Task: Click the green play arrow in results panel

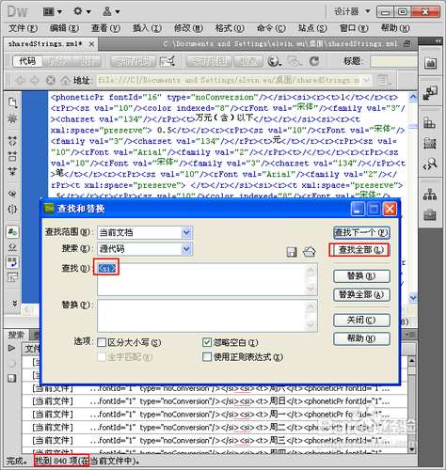Action: [x=11, y=348]
